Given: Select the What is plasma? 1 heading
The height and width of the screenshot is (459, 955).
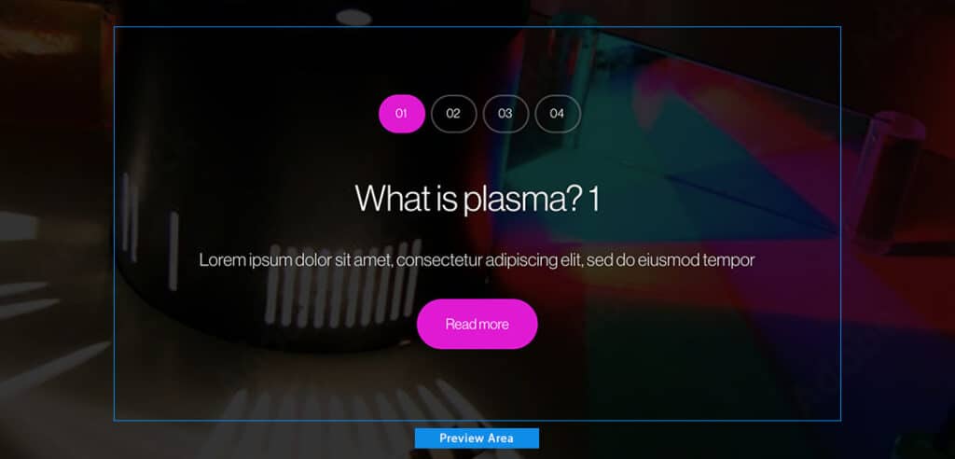Looking at the screenshot, I should pyautogui.click(x=477, y=198).
